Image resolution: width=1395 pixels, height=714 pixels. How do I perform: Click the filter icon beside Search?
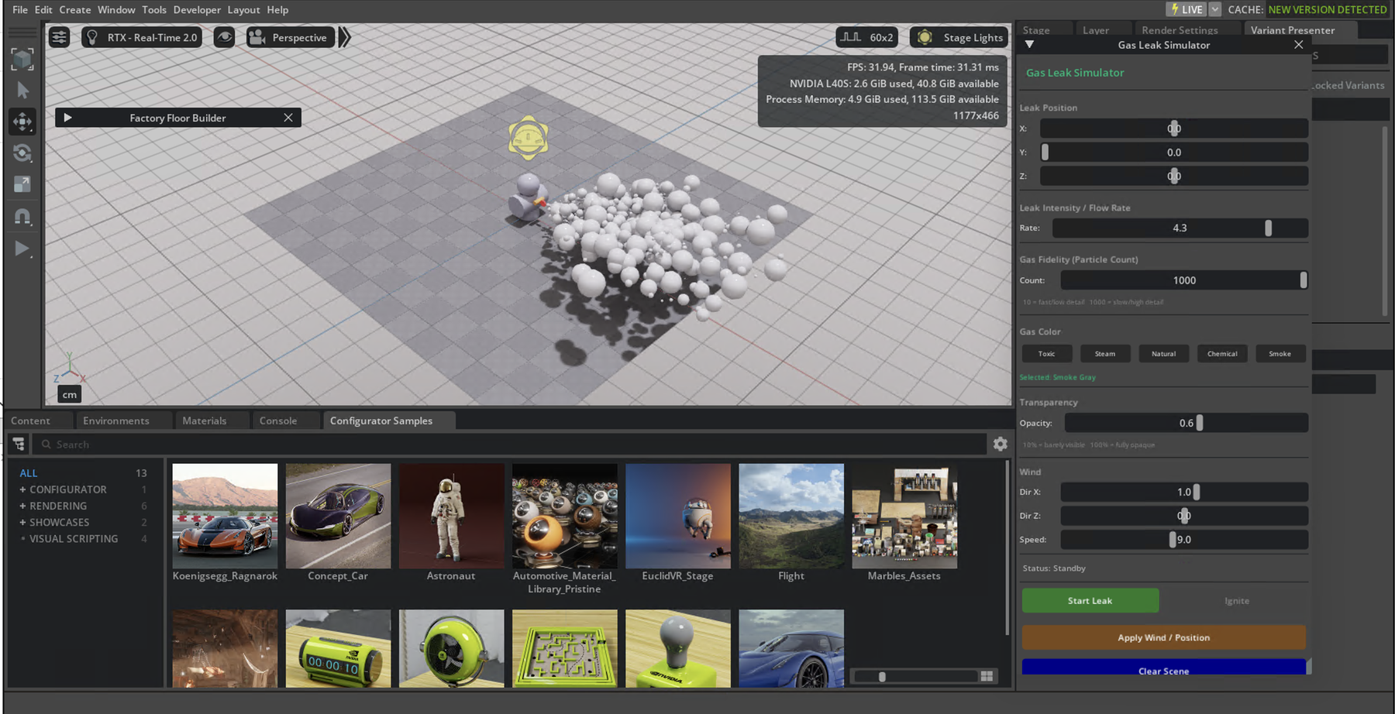19,444
